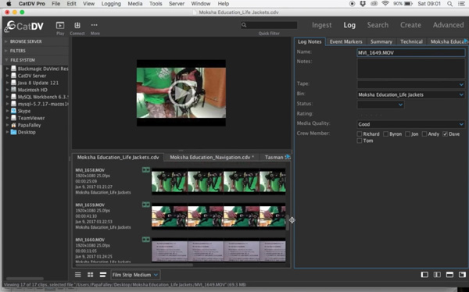Open the Apple menu
Image resolution: width=469 pixels, height=292 pixels.
[x=9, y=4]
